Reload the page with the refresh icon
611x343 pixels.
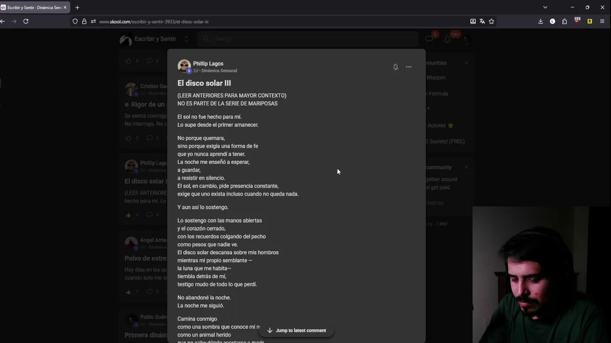click(x=26, y=21)
